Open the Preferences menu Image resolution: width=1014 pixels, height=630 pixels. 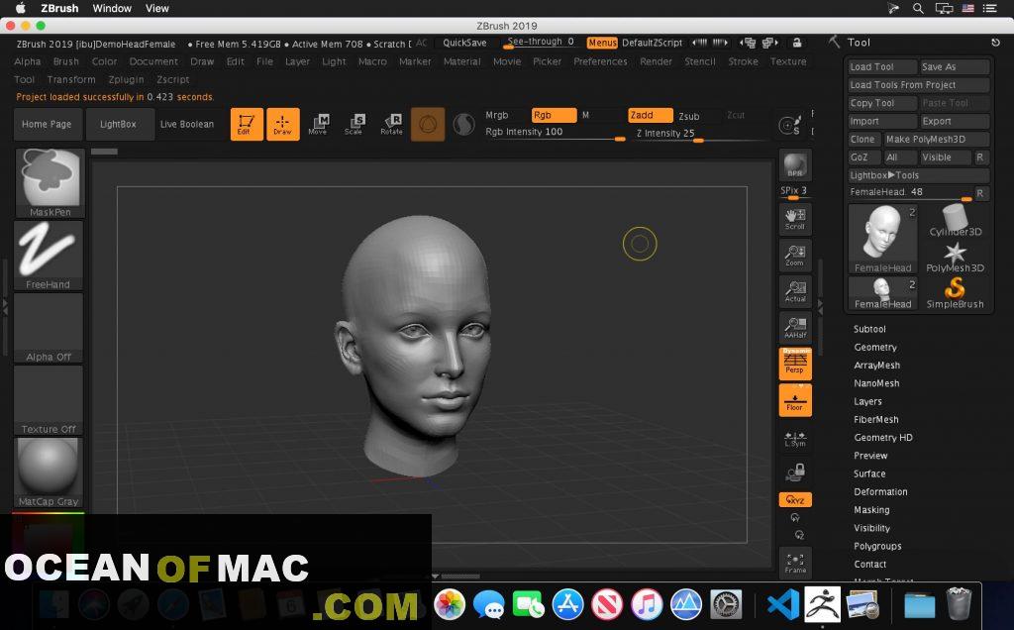[x=600, y=61]
